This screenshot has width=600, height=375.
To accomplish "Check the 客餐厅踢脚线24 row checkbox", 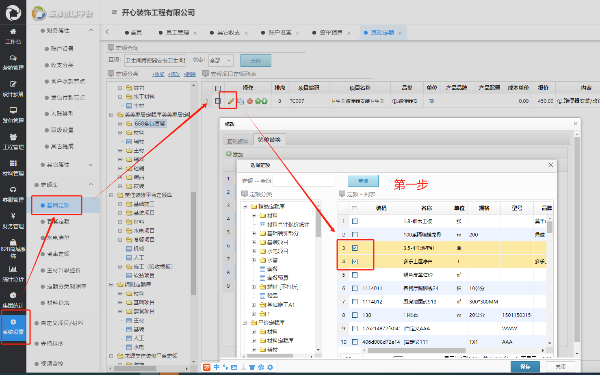I will [x=354, y=288].
